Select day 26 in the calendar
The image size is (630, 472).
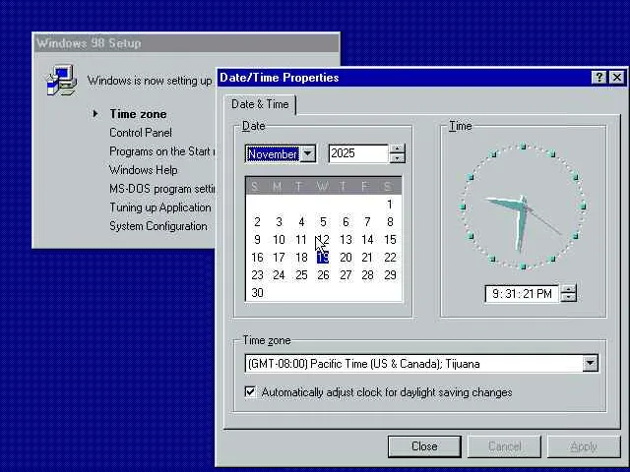click(x=323, y=275)
